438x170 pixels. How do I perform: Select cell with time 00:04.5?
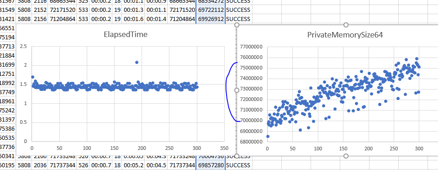click(x=156, y=165)
